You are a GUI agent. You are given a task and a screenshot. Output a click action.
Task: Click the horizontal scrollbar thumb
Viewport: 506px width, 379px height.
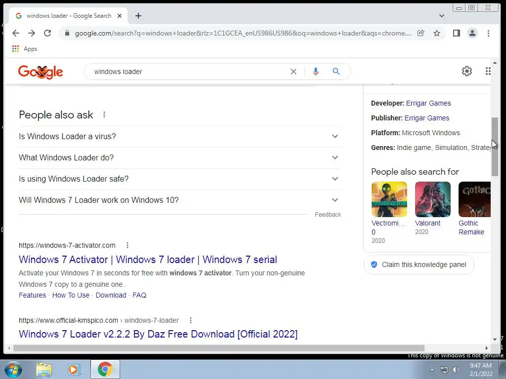click(x=218, y=348)
